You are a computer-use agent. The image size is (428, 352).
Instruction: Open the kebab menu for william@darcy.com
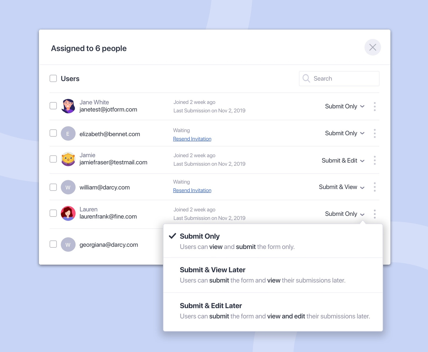(x=375, y=187)
